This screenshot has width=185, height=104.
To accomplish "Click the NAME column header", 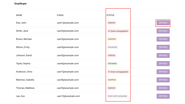I will pyautogui.click(x=19, y=15).
